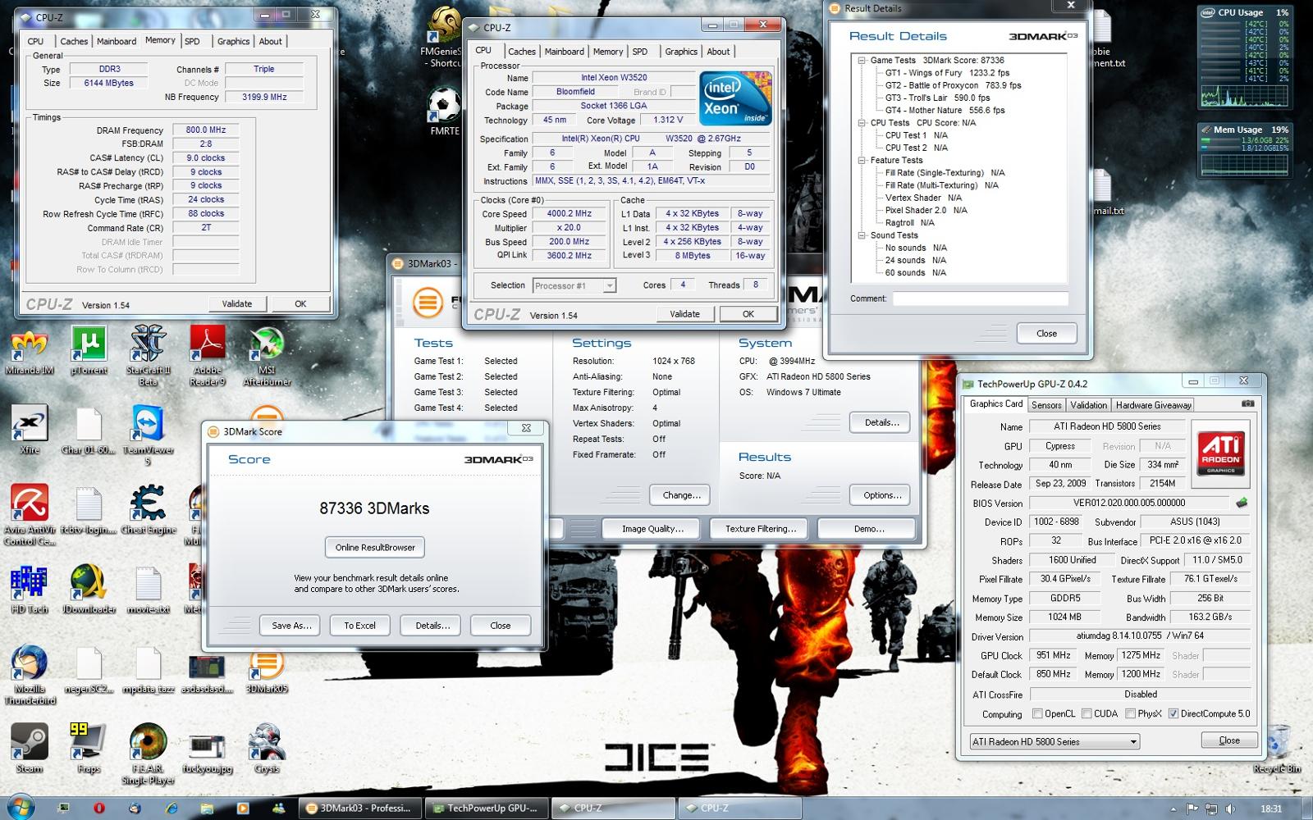The height and width of the screenshot is (820, 1313).
Task: Select the 'Pixel Shader 2.0' result row
Action: click(926, 210)
